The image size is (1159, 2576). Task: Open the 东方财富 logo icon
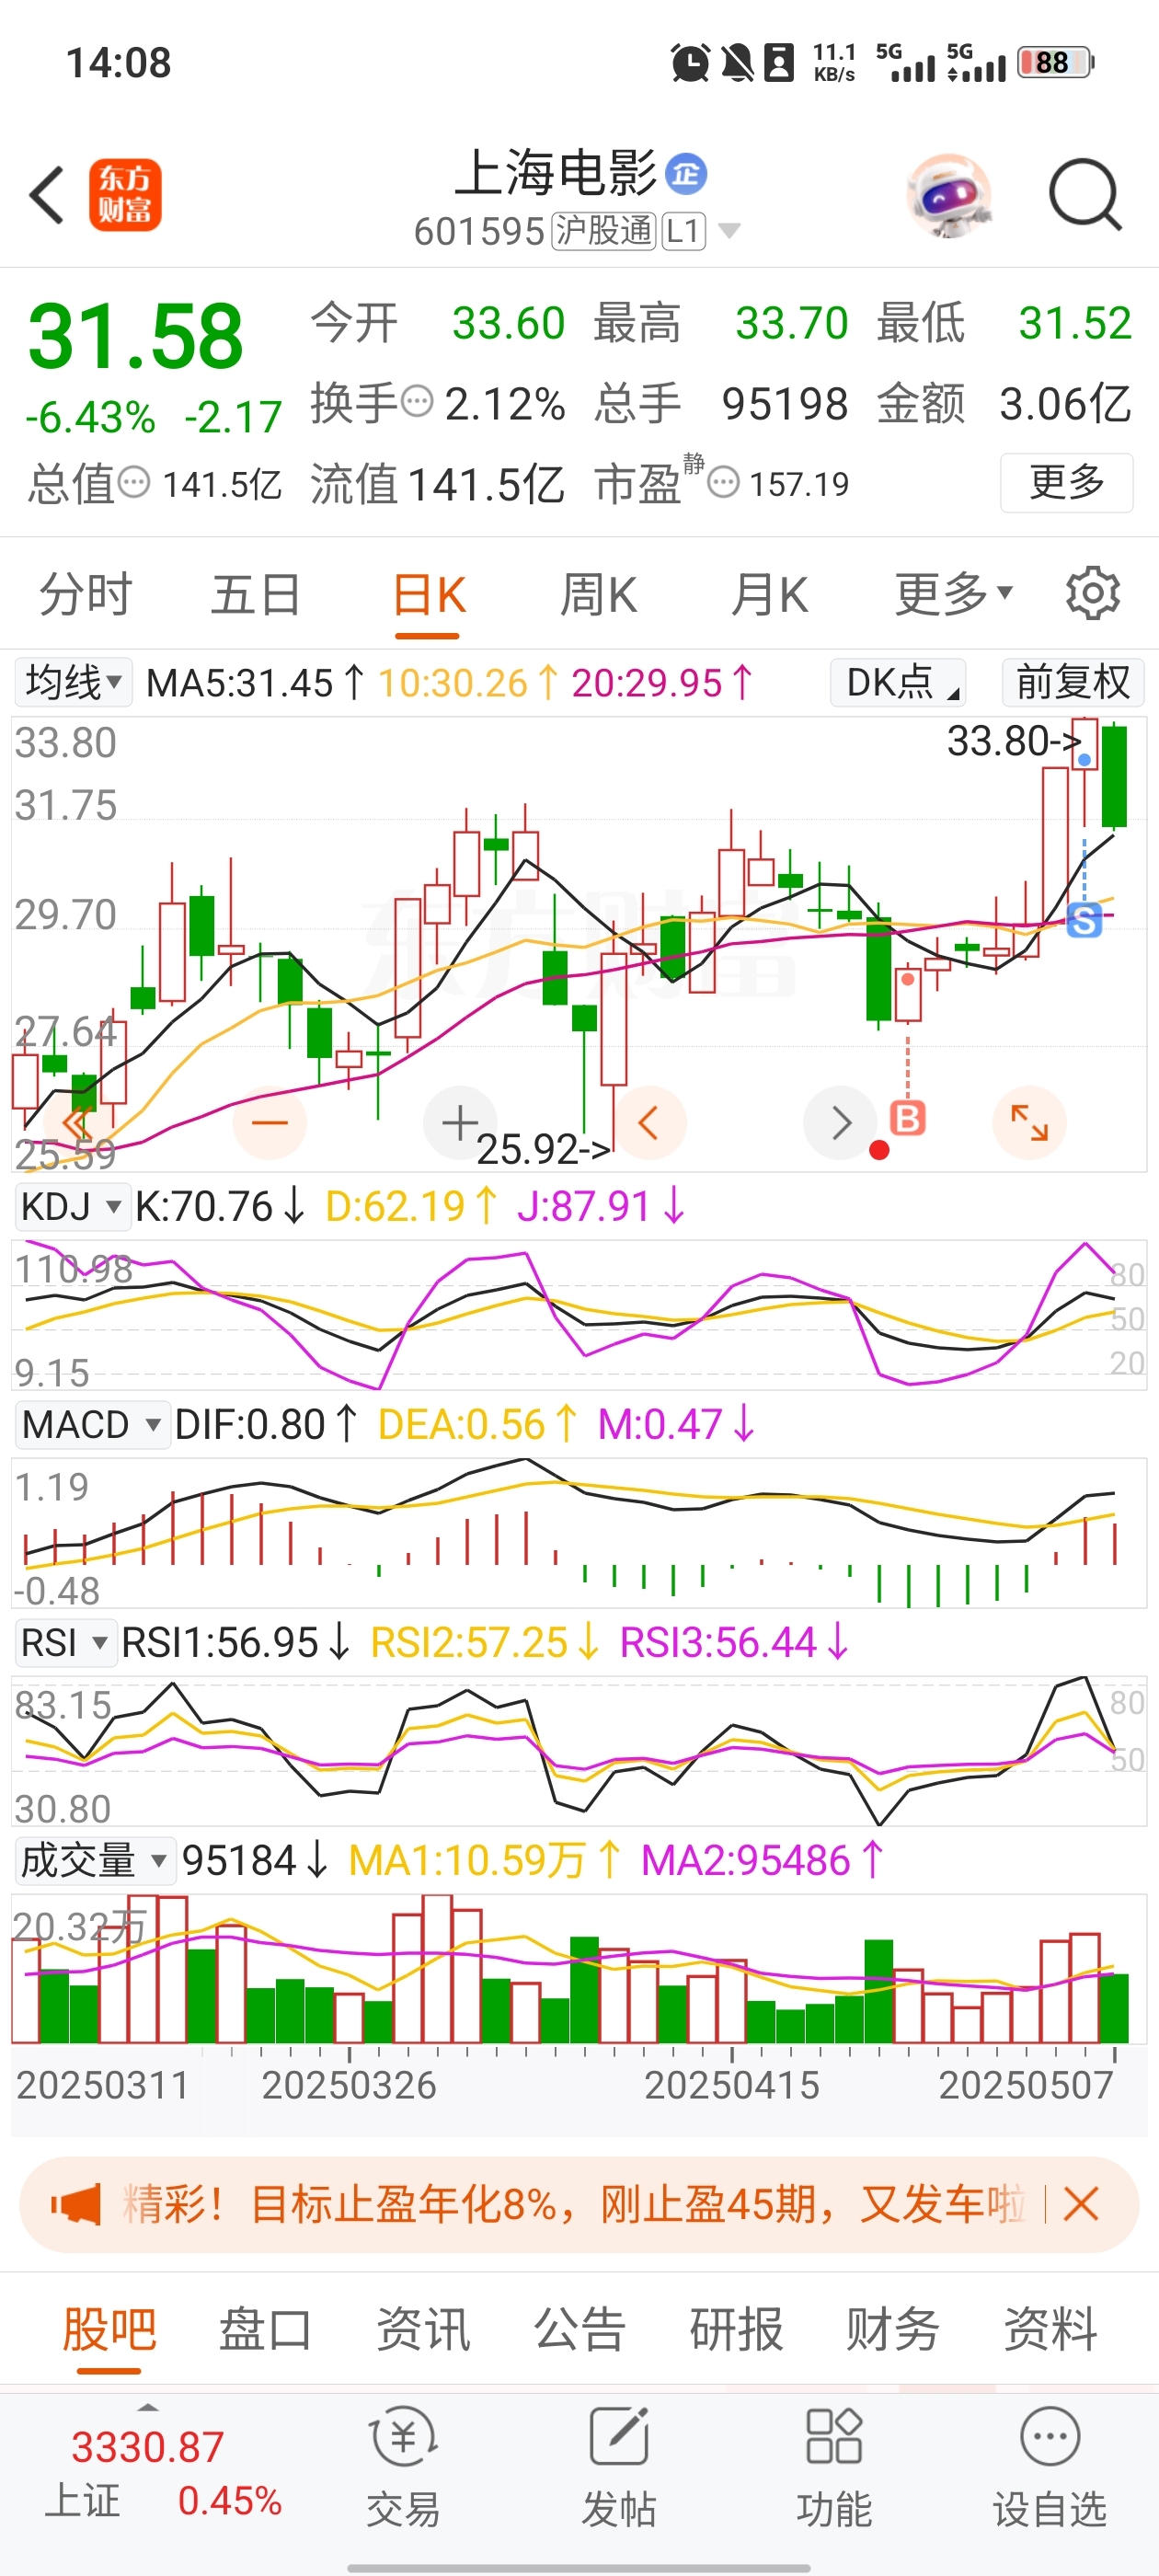coord(125,195)
